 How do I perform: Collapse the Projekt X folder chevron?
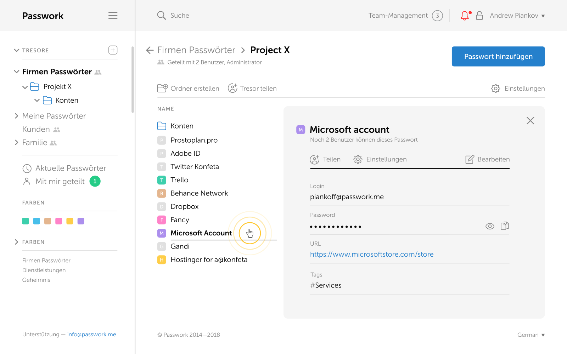coord(25,87)
